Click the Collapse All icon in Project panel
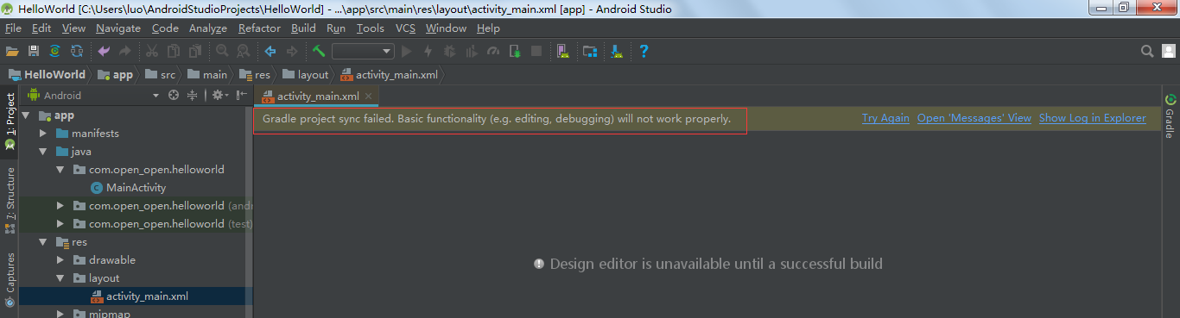The height and width of the screenshot is (318, 1180). [x=193, y=96]
